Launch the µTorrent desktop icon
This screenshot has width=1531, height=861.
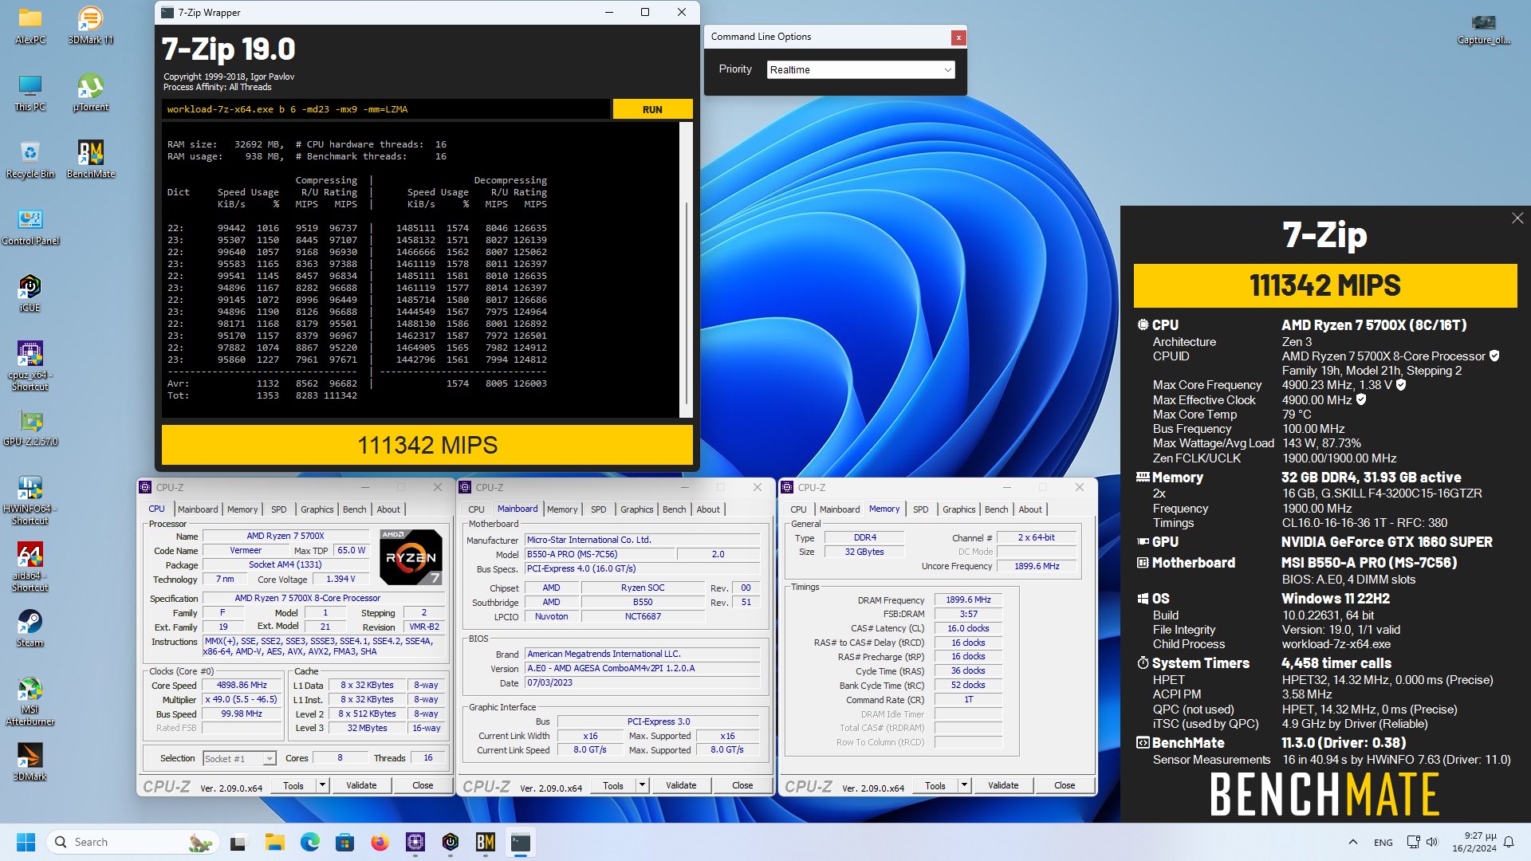tap(91, 92)
